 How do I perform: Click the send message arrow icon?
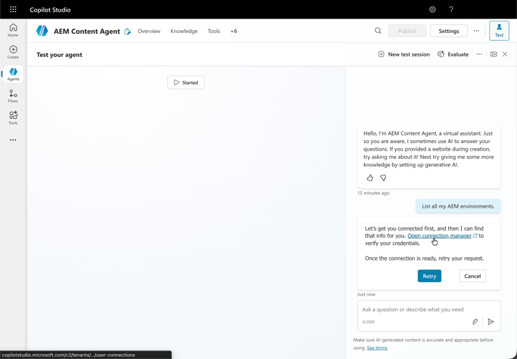click(491, 322)
